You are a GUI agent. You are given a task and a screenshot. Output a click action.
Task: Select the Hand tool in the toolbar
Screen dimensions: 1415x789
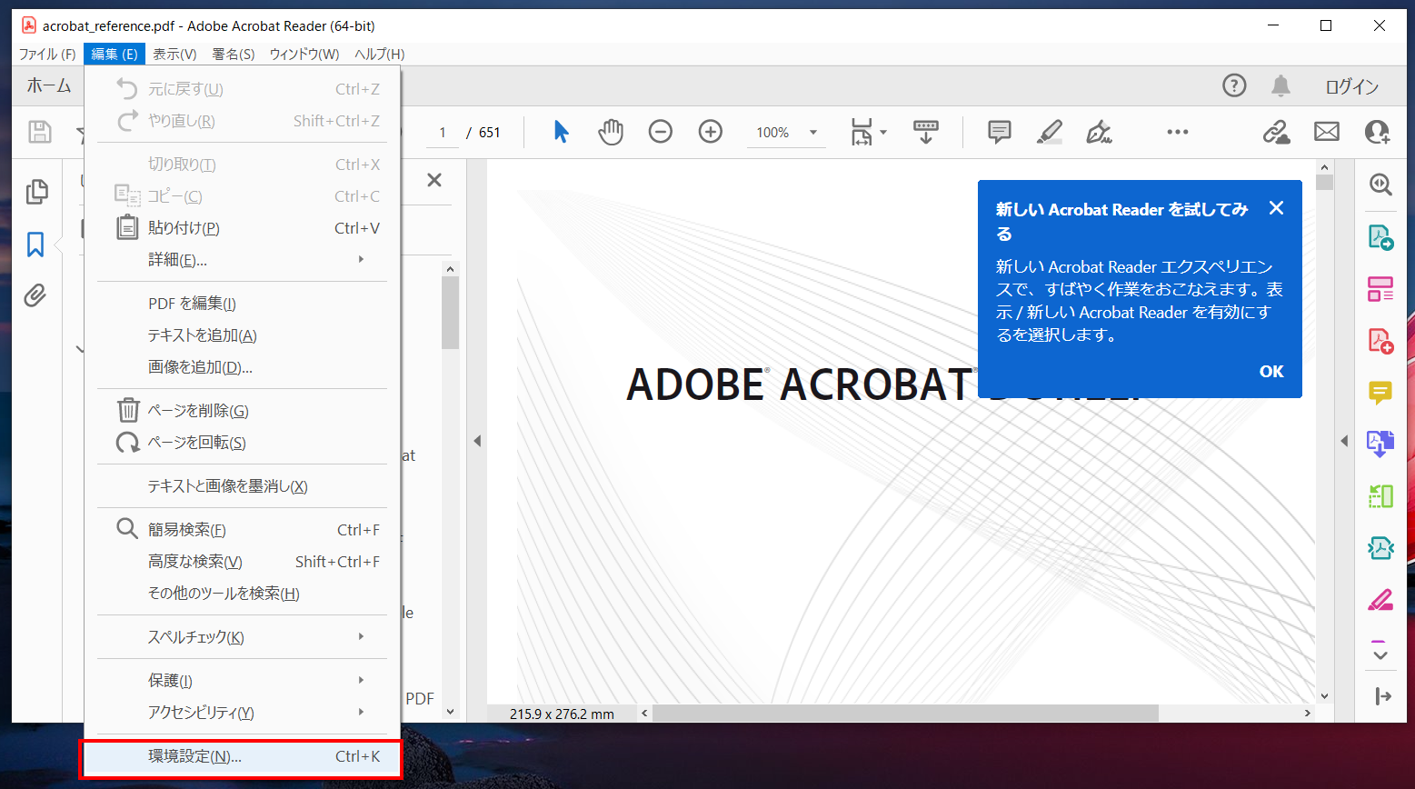(x=611, y=132)
